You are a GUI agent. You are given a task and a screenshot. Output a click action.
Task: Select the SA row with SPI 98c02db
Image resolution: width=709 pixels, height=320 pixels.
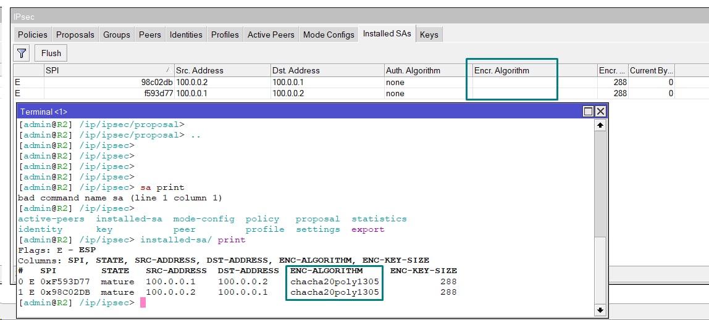point(343,82)
